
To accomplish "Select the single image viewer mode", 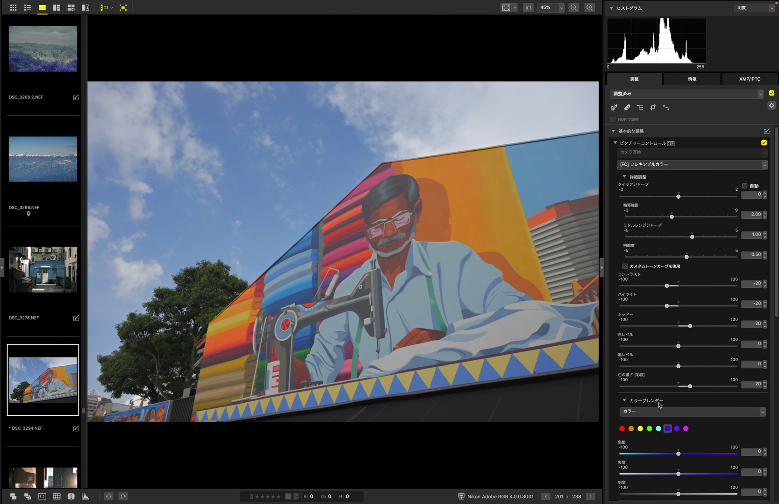I will tap(42, 7).
